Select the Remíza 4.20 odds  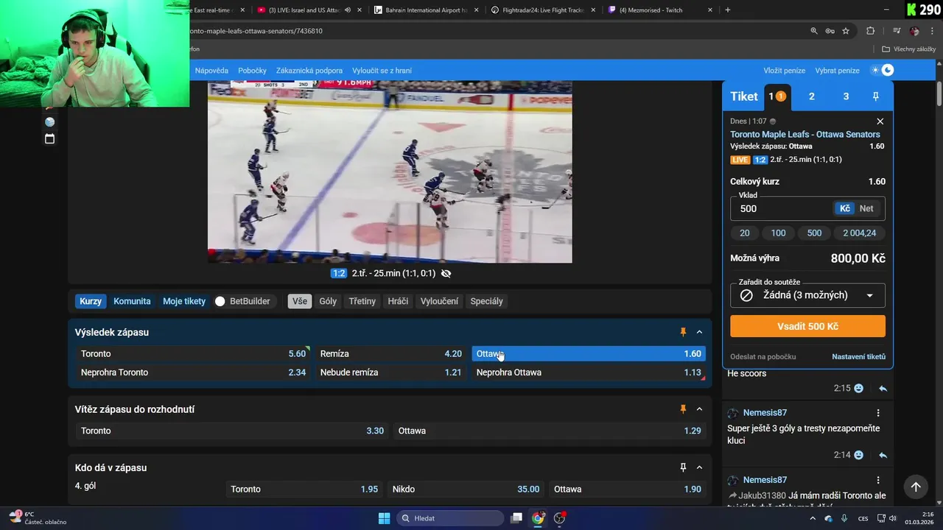[390, 354]
